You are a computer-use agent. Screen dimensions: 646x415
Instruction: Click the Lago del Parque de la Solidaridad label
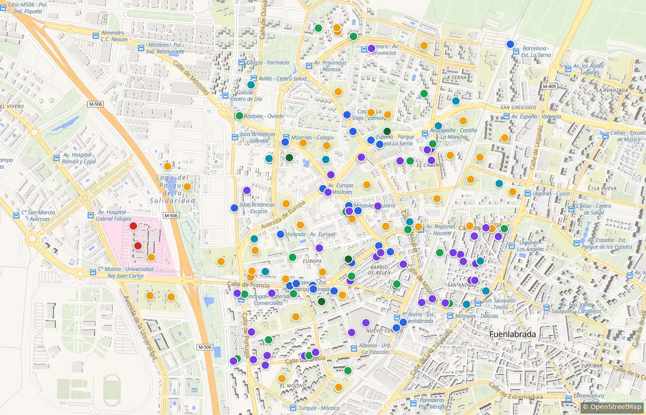(173, 189)
